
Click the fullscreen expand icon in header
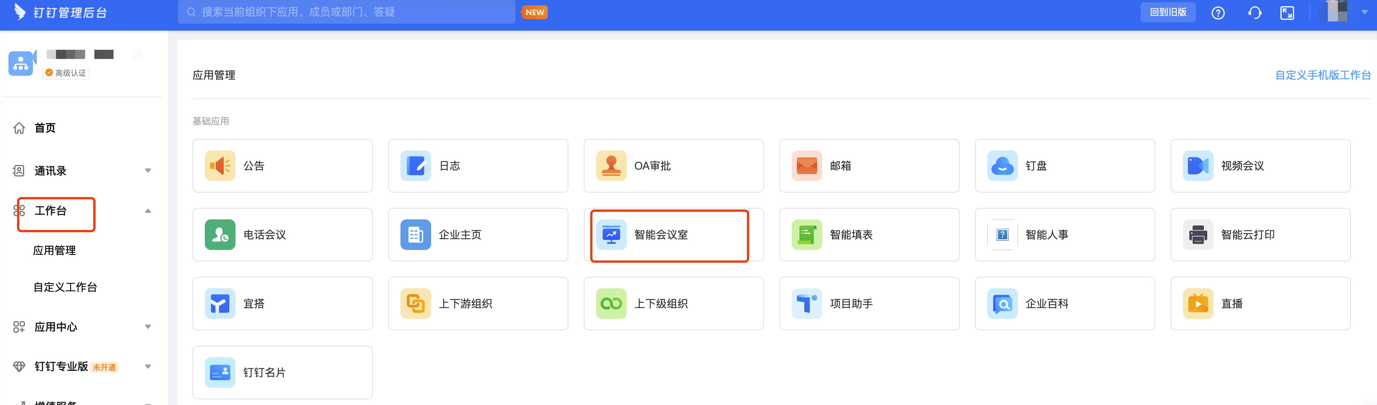(1287, 13)
